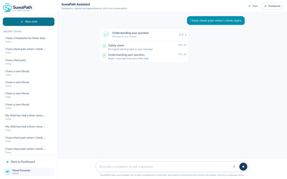
Task: Go to Dashboard via header button
Action: pyautogui.click(x=272, y=6)
